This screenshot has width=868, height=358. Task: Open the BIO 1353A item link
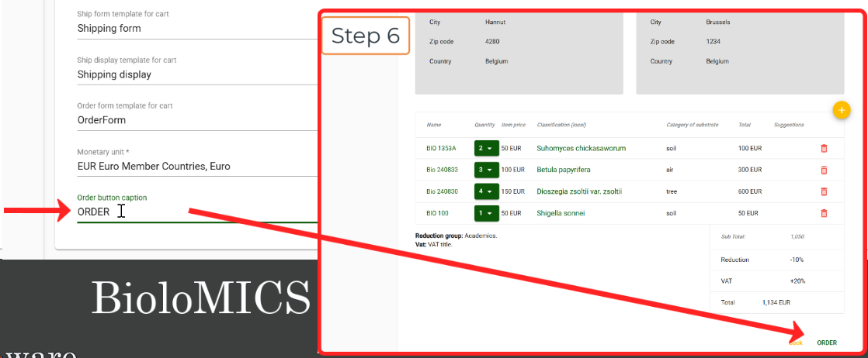click(441, 148)
